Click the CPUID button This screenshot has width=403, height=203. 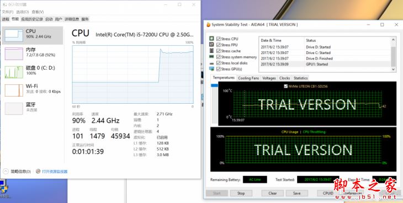pos(328,193)
